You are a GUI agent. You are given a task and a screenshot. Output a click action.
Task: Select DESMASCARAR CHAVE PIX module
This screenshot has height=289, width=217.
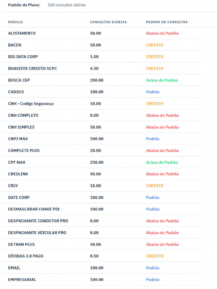(34, 209)
